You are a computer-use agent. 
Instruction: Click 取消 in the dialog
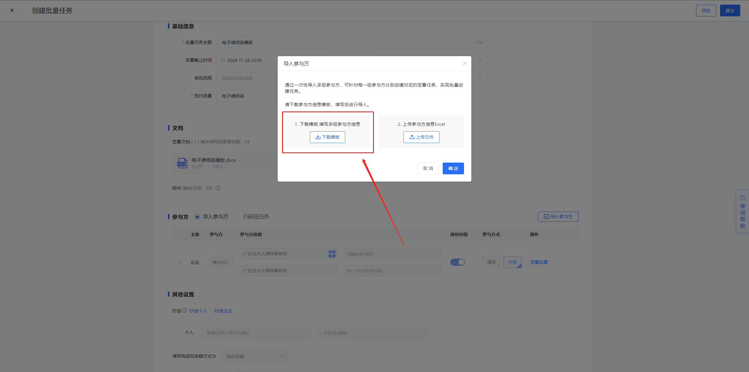point(428,168)
